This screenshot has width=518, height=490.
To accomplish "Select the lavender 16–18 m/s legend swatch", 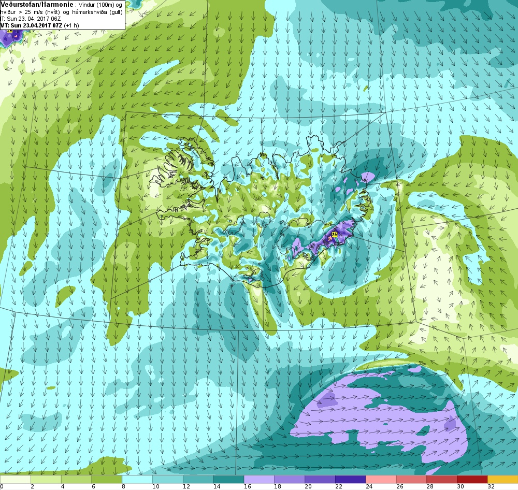I will [x=259, y=479].
